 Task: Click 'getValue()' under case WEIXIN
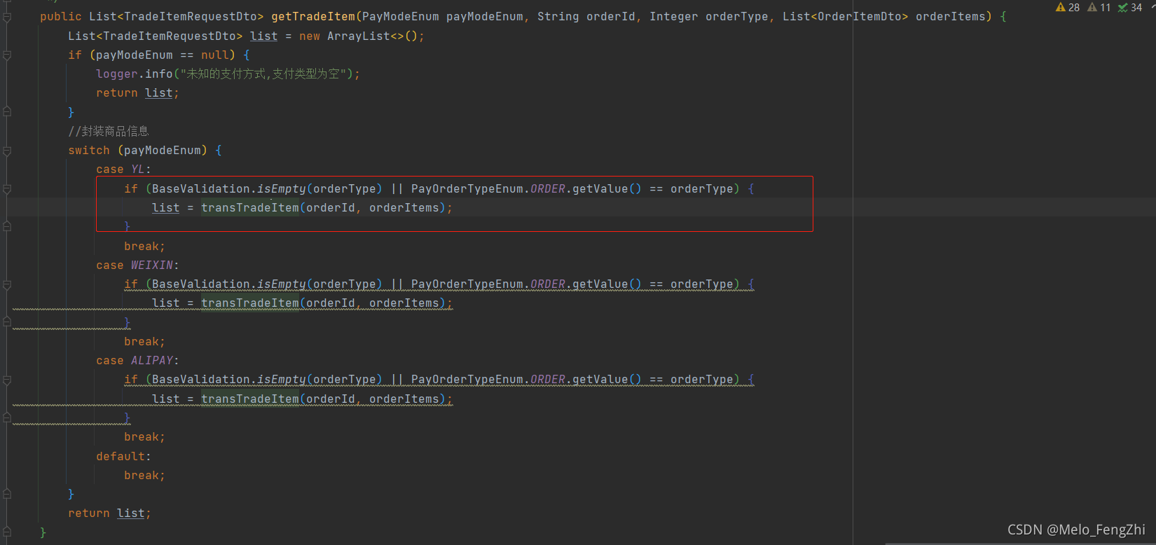click(x=607, y=284)
